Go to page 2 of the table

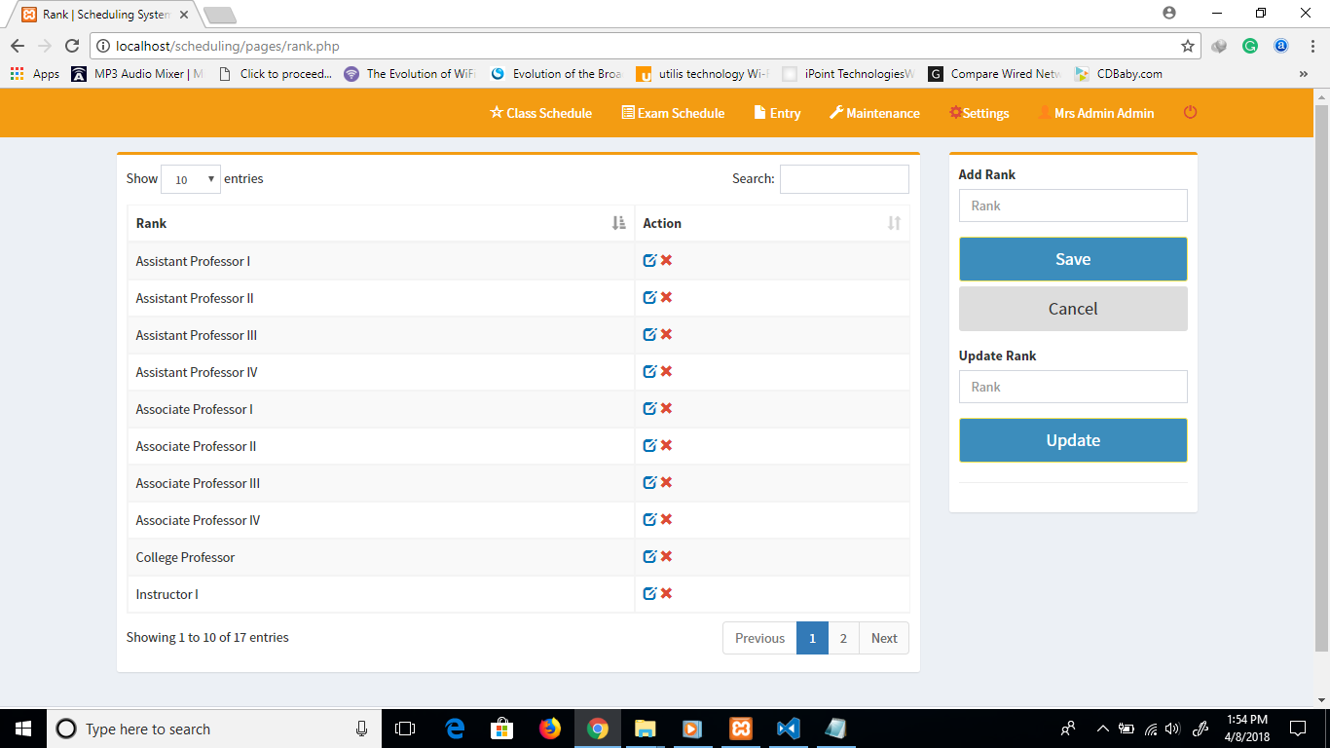pos(843,638)
